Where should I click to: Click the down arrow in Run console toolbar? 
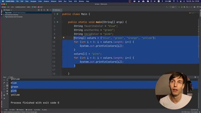click(7, 83)
